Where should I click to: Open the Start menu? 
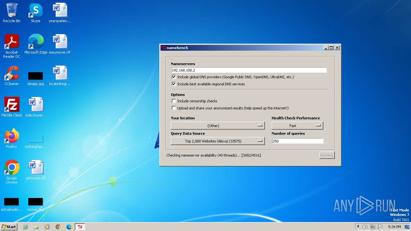point(9,227)
